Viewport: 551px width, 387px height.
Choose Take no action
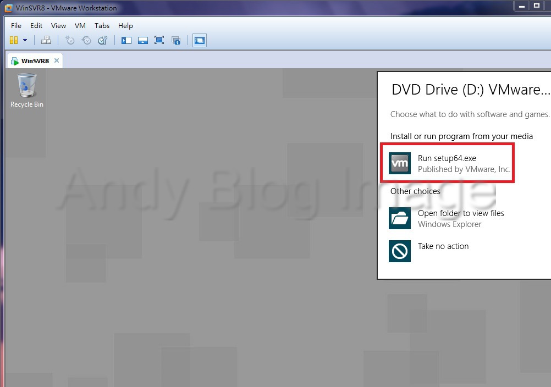429,251
